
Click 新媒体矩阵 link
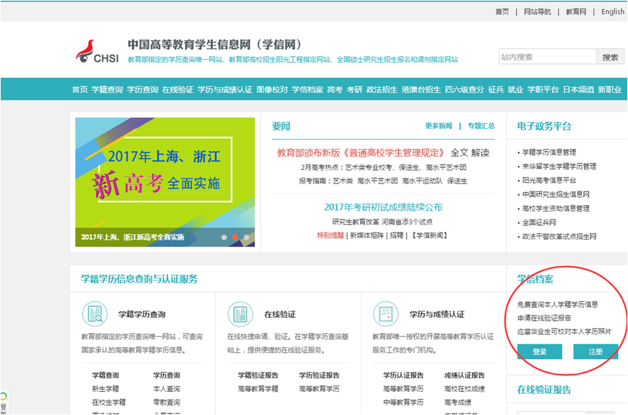366,235
